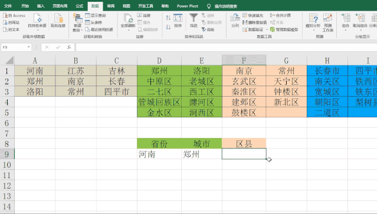Open the 文件 tab
377x214 pixels.
pyautogui.click(x=8, y=6)
